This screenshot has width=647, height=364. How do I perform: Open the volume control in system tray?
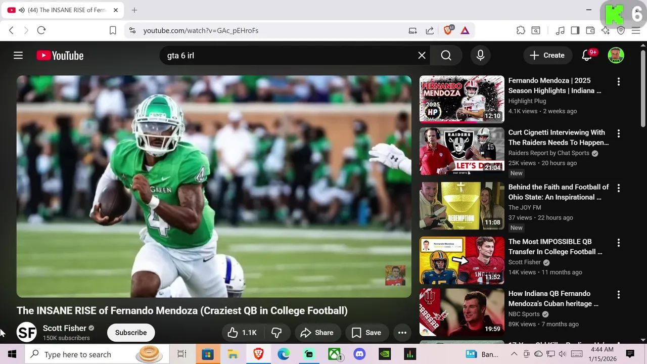pos(563,354)
